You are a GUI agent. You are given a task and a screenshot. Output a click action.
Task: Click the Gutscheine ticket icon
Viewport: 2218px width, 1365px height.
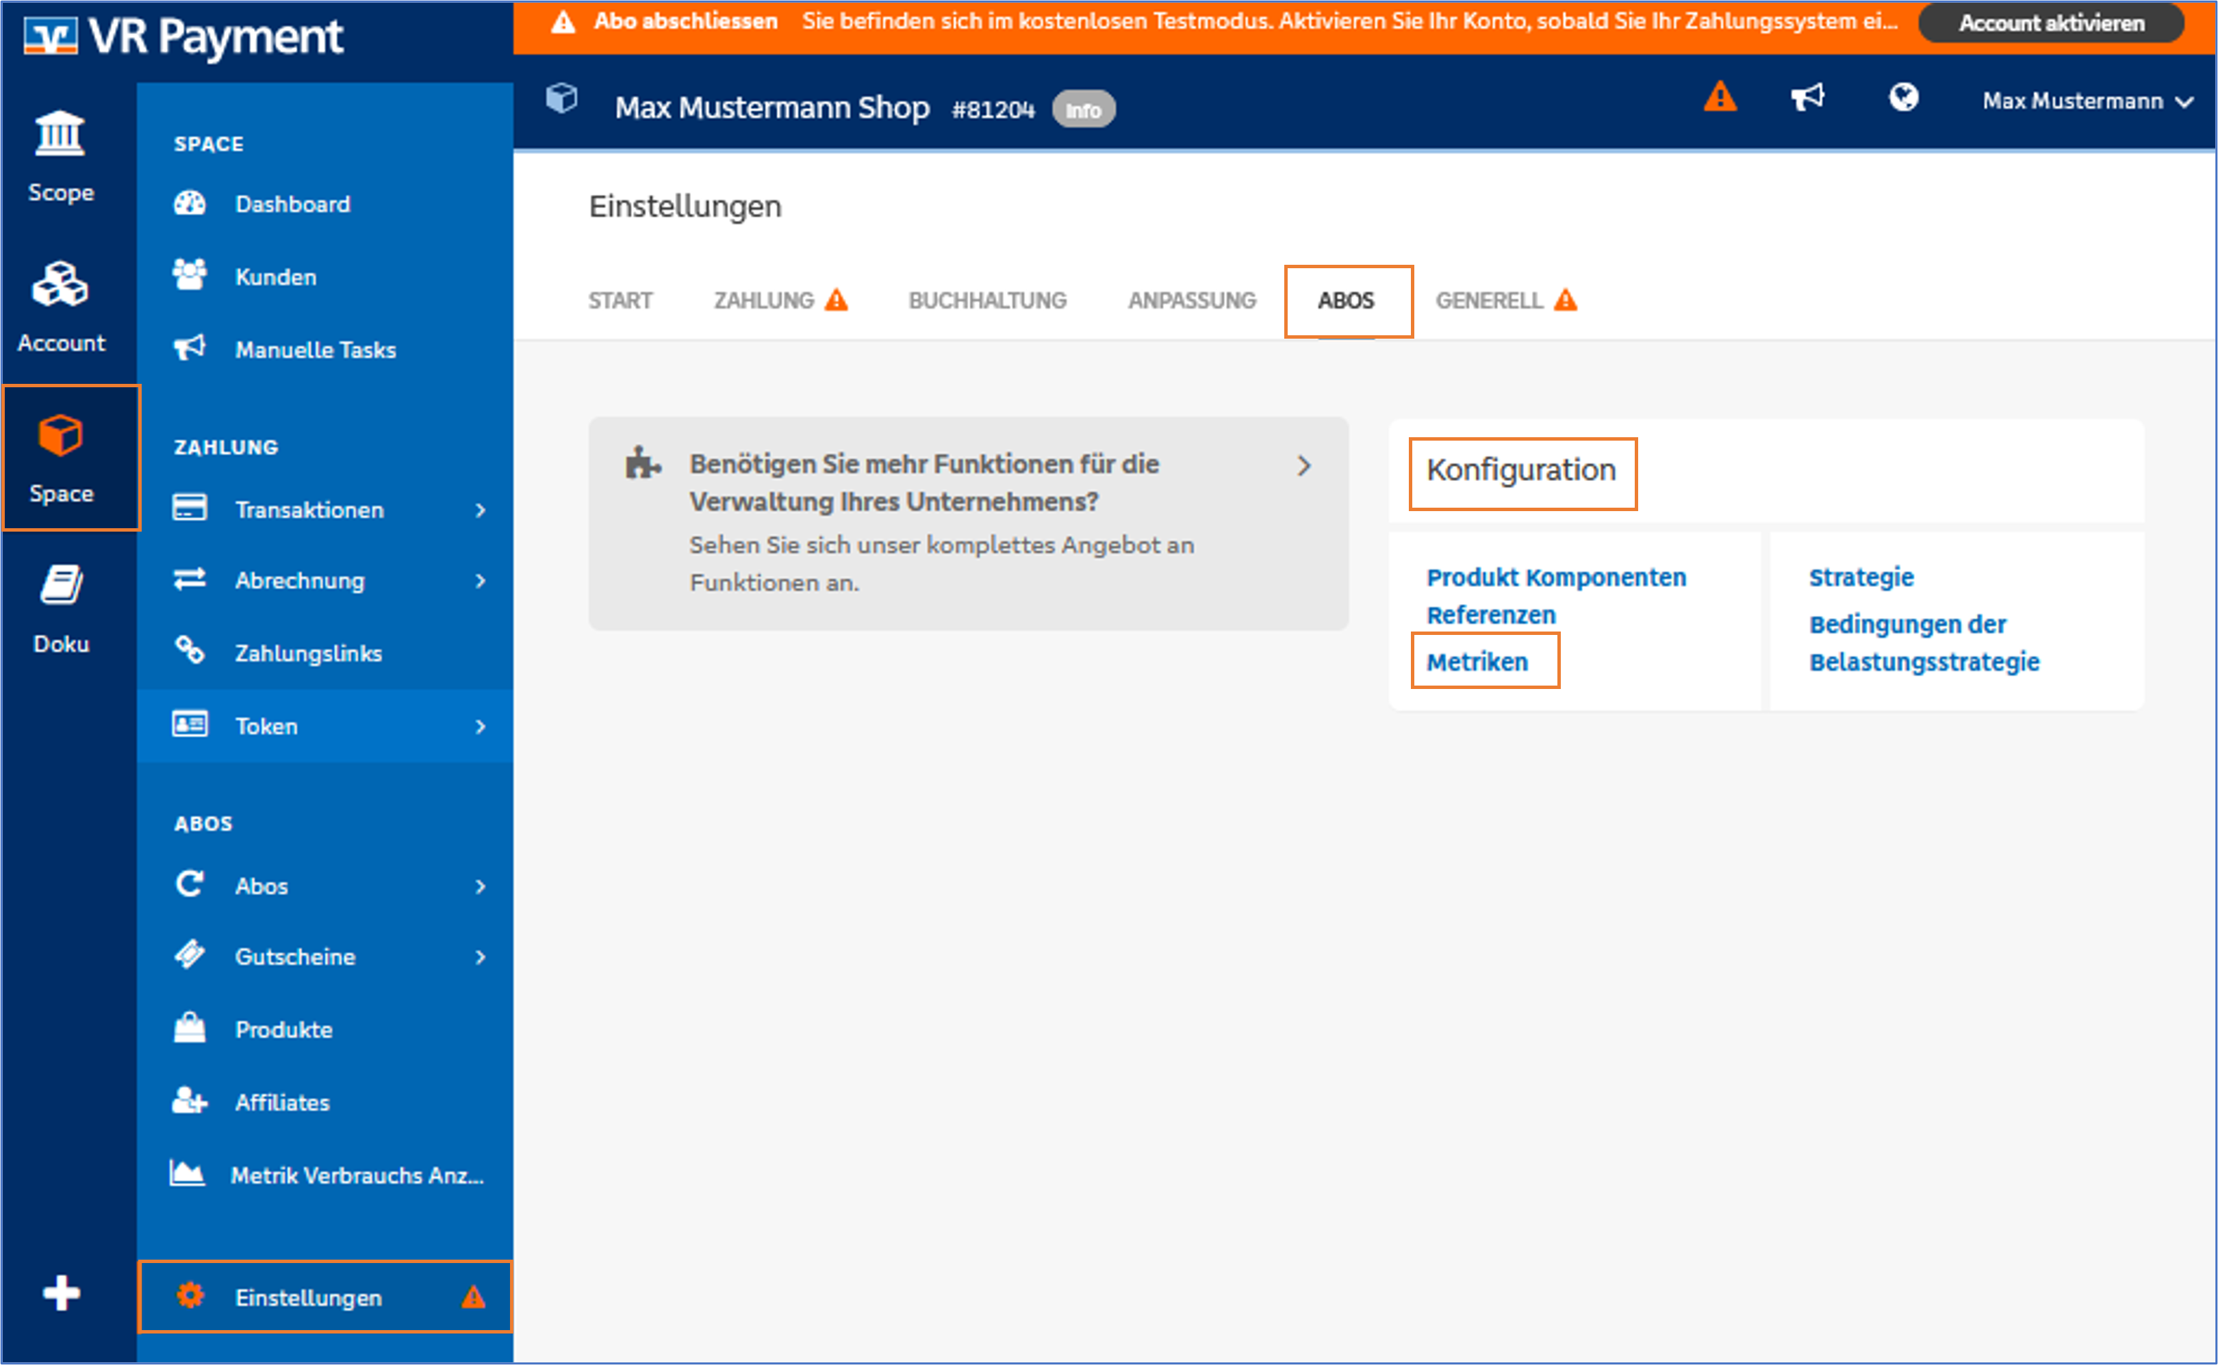click(x=190, y=954)
